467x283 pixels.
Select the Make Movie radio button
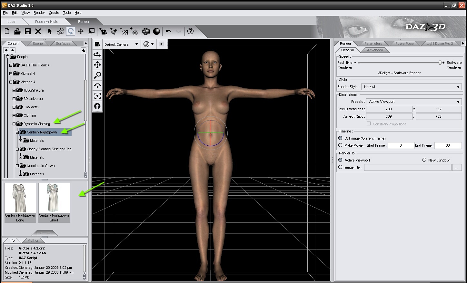tap(340, 145)
